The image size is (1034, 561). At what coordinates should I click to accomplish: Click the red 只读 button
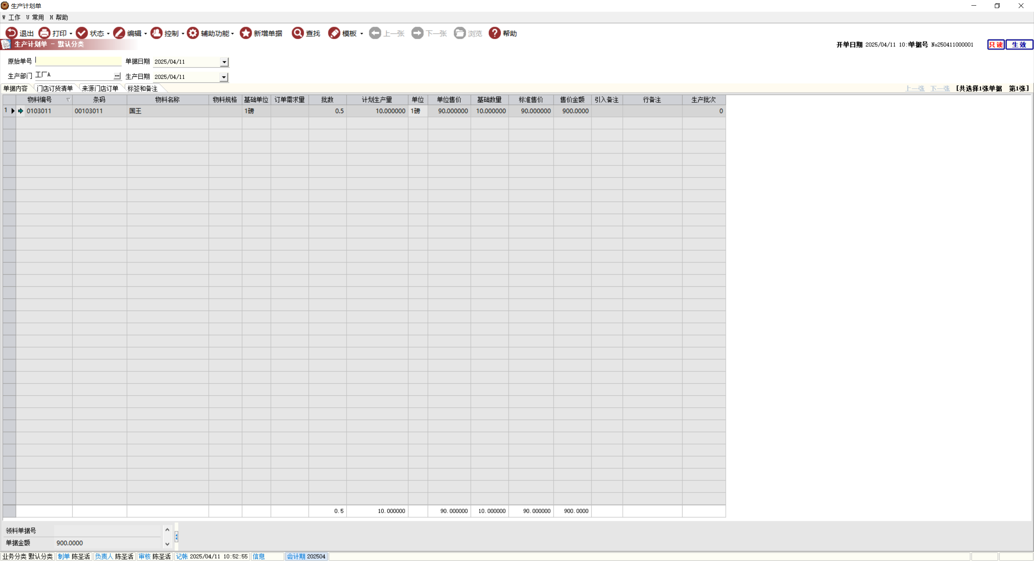(995, 44)
